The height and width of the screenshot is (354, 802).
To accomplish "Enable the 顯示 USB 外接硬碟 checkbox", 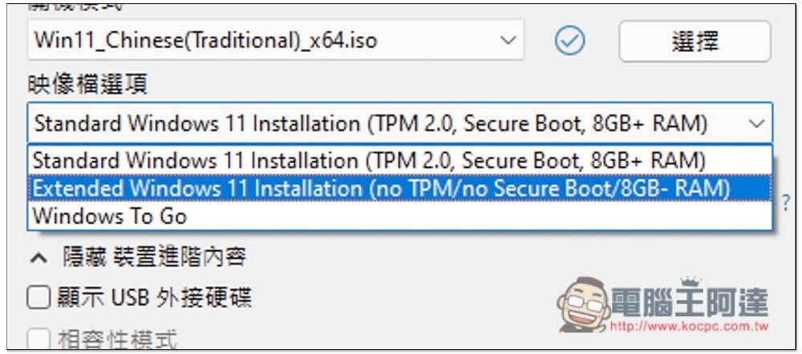I will (38, 299).
